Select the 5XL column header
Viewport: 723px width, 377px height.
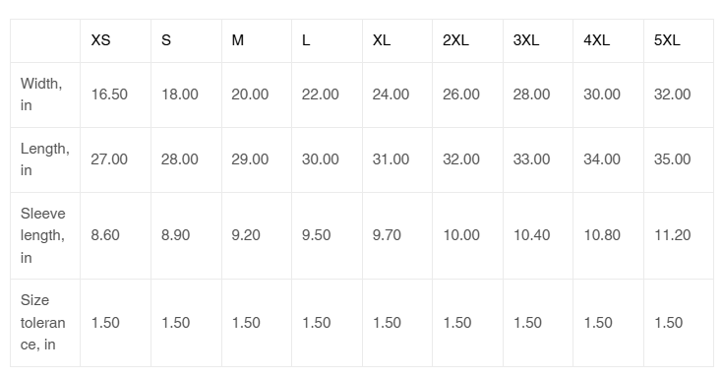click(679, 40)
